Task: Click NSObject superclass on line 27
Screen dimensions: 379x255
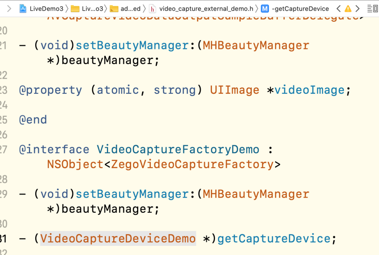Action: pyautogui.click(x=75, y=164)
